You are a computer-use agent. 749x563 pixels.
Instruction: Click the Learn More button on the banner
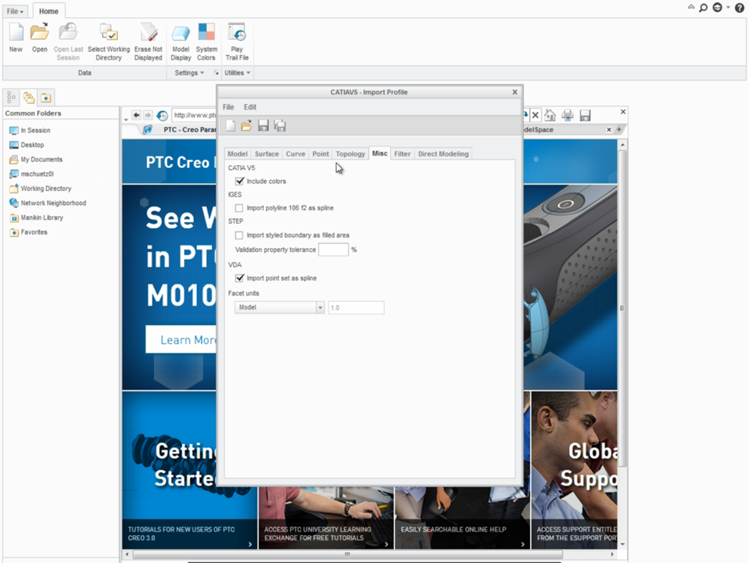tap(181, 340)
